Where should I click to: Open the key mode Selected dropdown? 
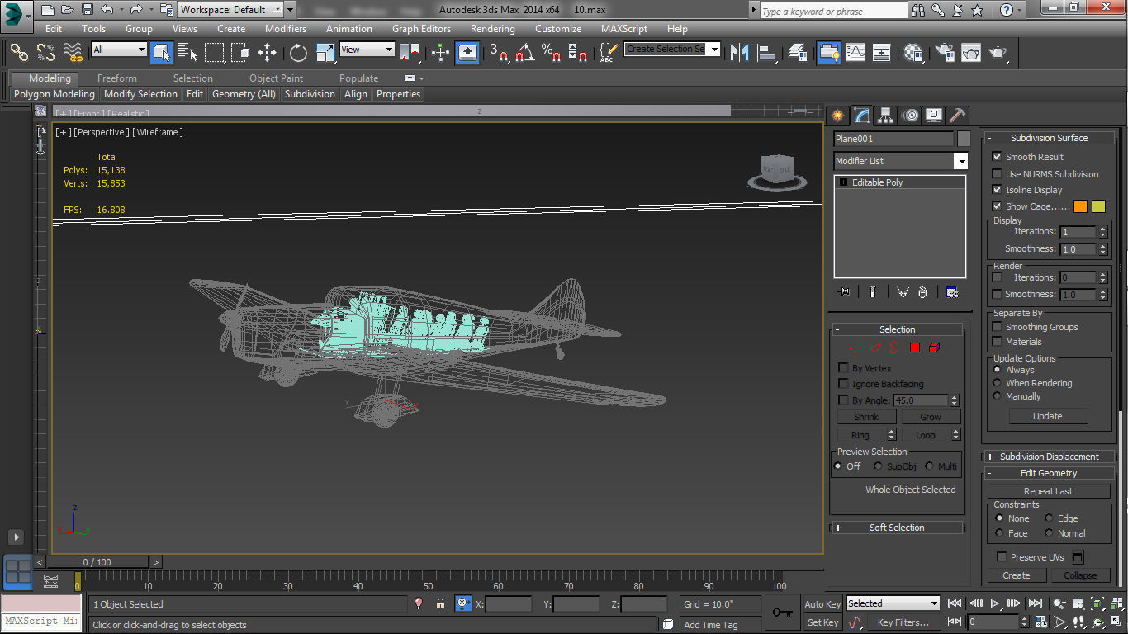point(893,603)
